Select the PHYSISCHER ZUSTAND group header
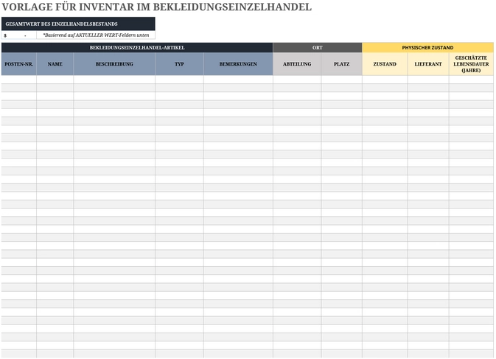 pos(427,47)
